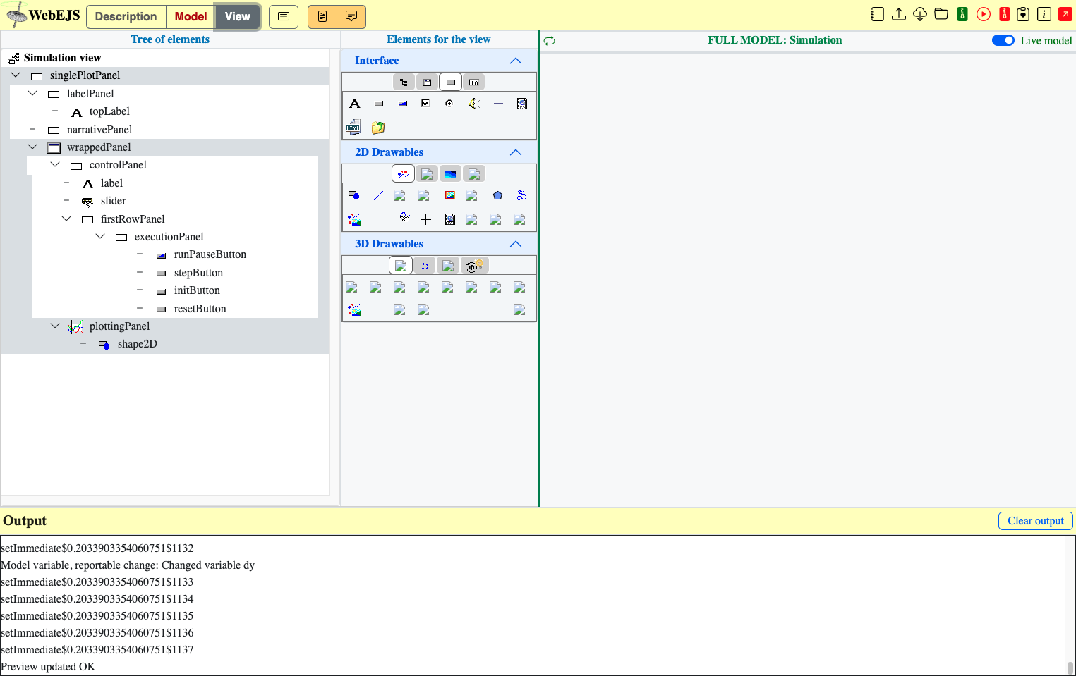Image resolution: width=1076 pixels, height=676 pixels.
Task: Click the single panel layout button beside View
Action: pyautogui.click(x=284, y=16)
